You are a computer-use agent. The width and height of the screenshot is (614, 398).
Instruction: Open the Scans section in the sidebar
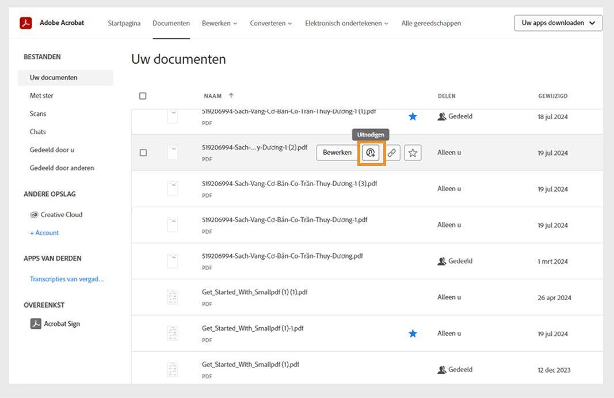point(37,113)
